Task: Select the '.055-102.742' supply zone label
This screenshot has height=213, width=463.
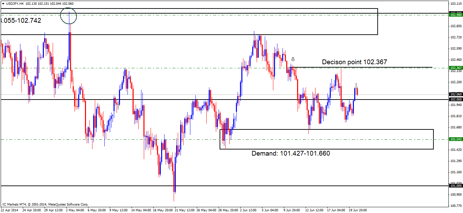Action: click(x=21, y=20)
